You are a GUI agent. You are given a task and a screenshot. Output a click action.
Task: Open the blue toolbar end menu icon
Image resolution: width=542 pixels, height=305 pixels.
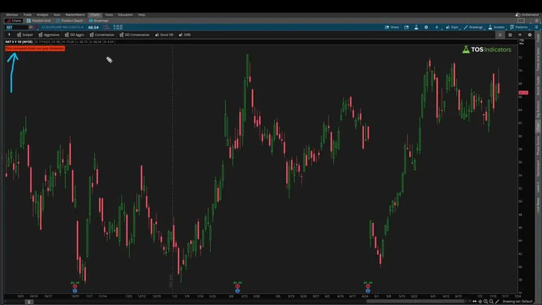(x=536, y=27)
